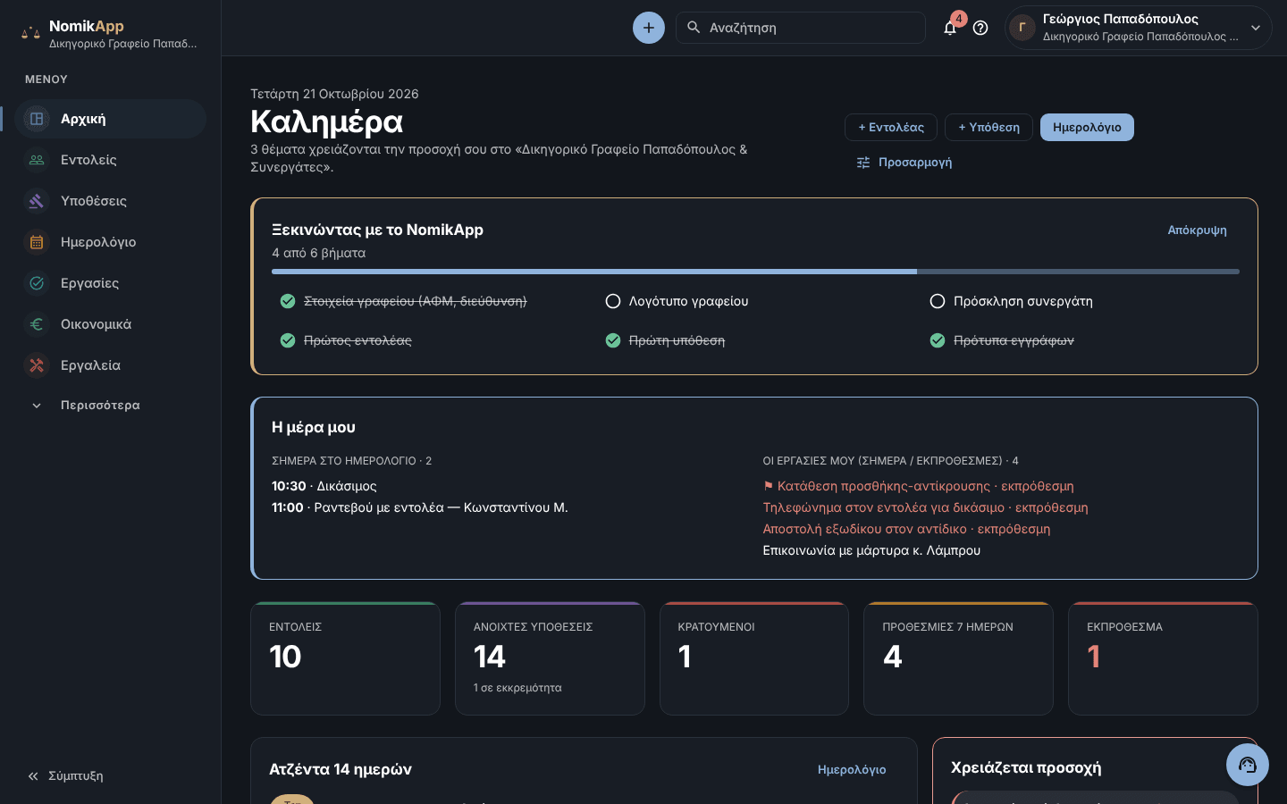Image resolution: width=1287 pixels, height=804 pixels.
Task: Click the Ημερολόγιο calendar icon in sidebar
Action: coord(37,242)
